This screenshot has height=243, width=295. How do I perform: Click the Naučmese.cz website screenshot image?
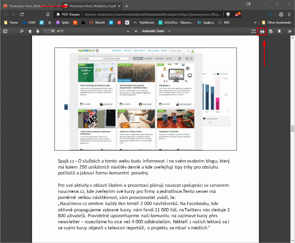coord(146,99)
